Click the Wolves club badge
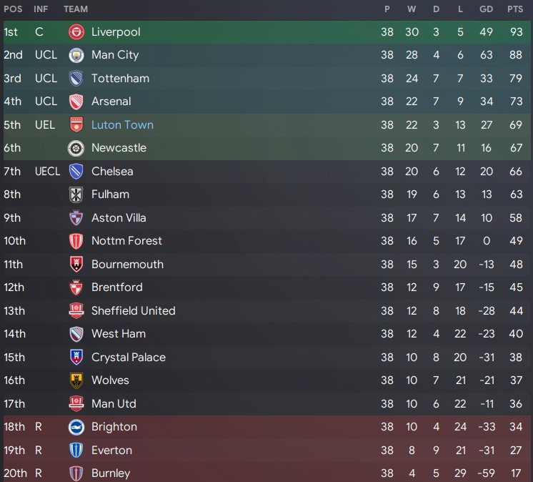Viewport: 533px width, 482px height. [76, 380]
